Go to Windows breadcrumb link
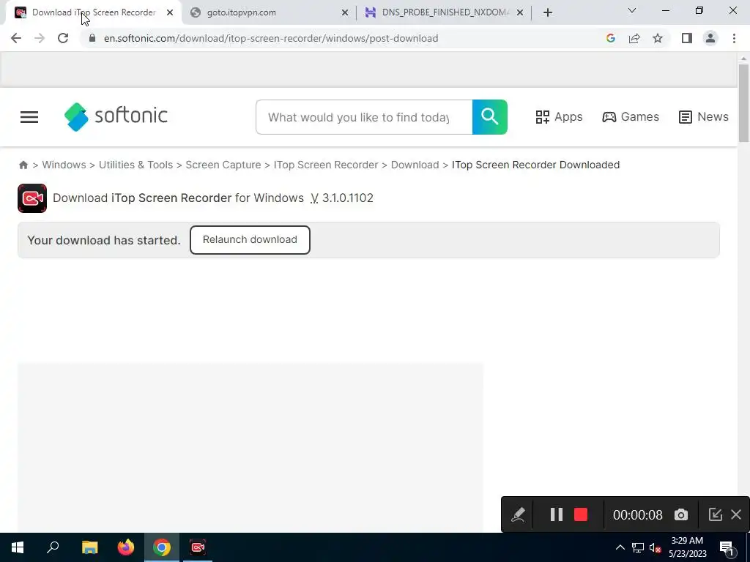This screenshot has height=562, width=750. [x=64, y=165]
